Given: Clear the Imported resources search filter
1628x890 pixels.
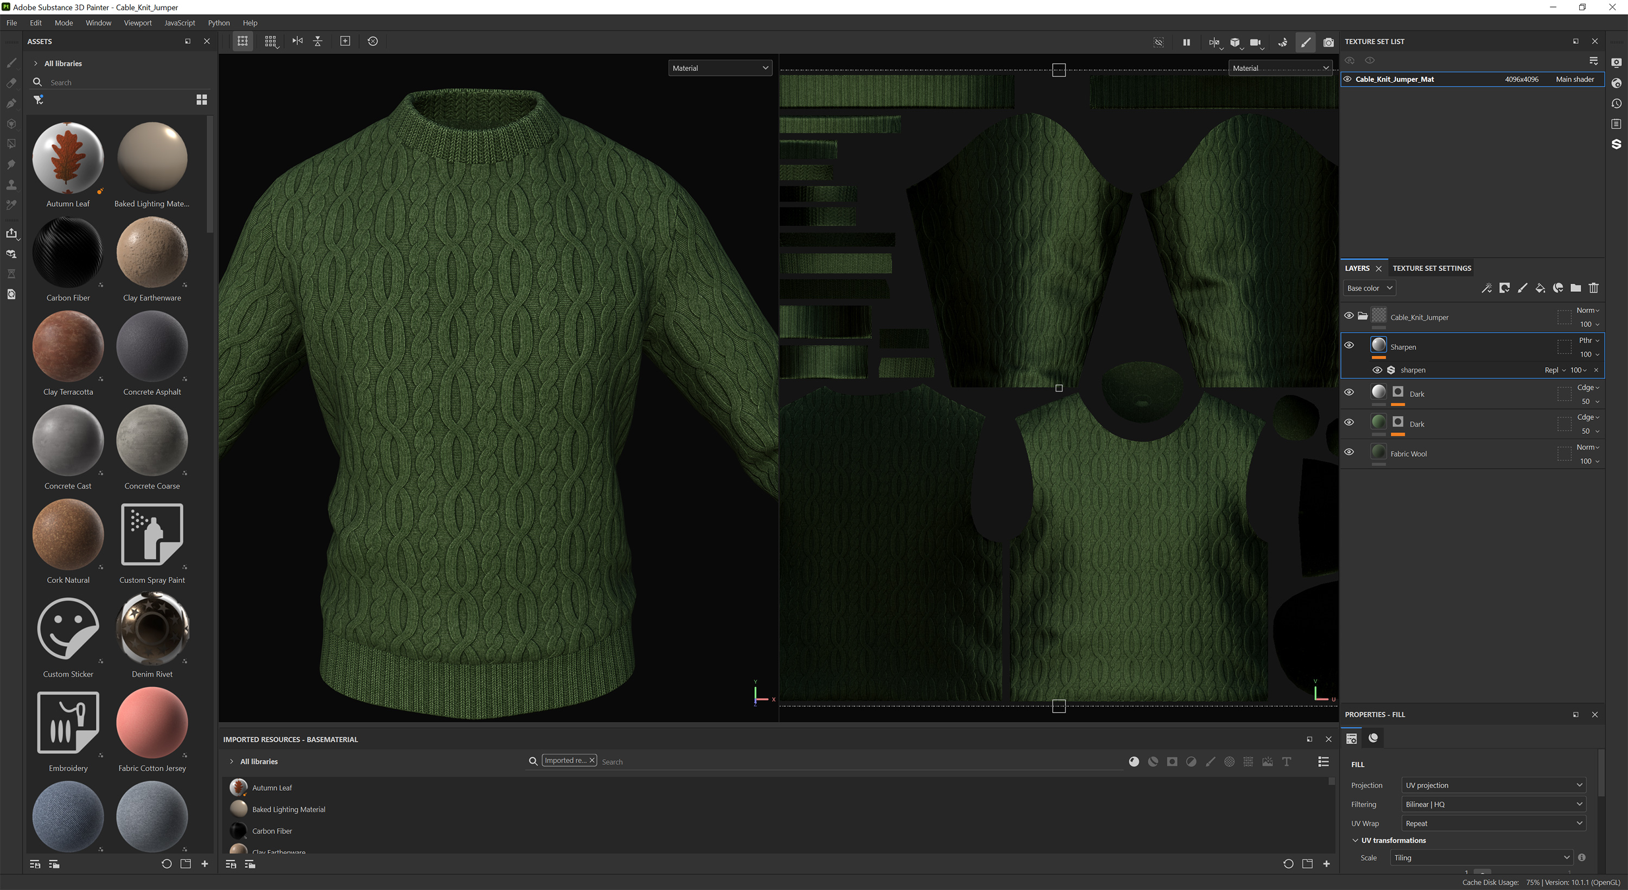Looking at the screenshot, I should (x=592, y=760).
